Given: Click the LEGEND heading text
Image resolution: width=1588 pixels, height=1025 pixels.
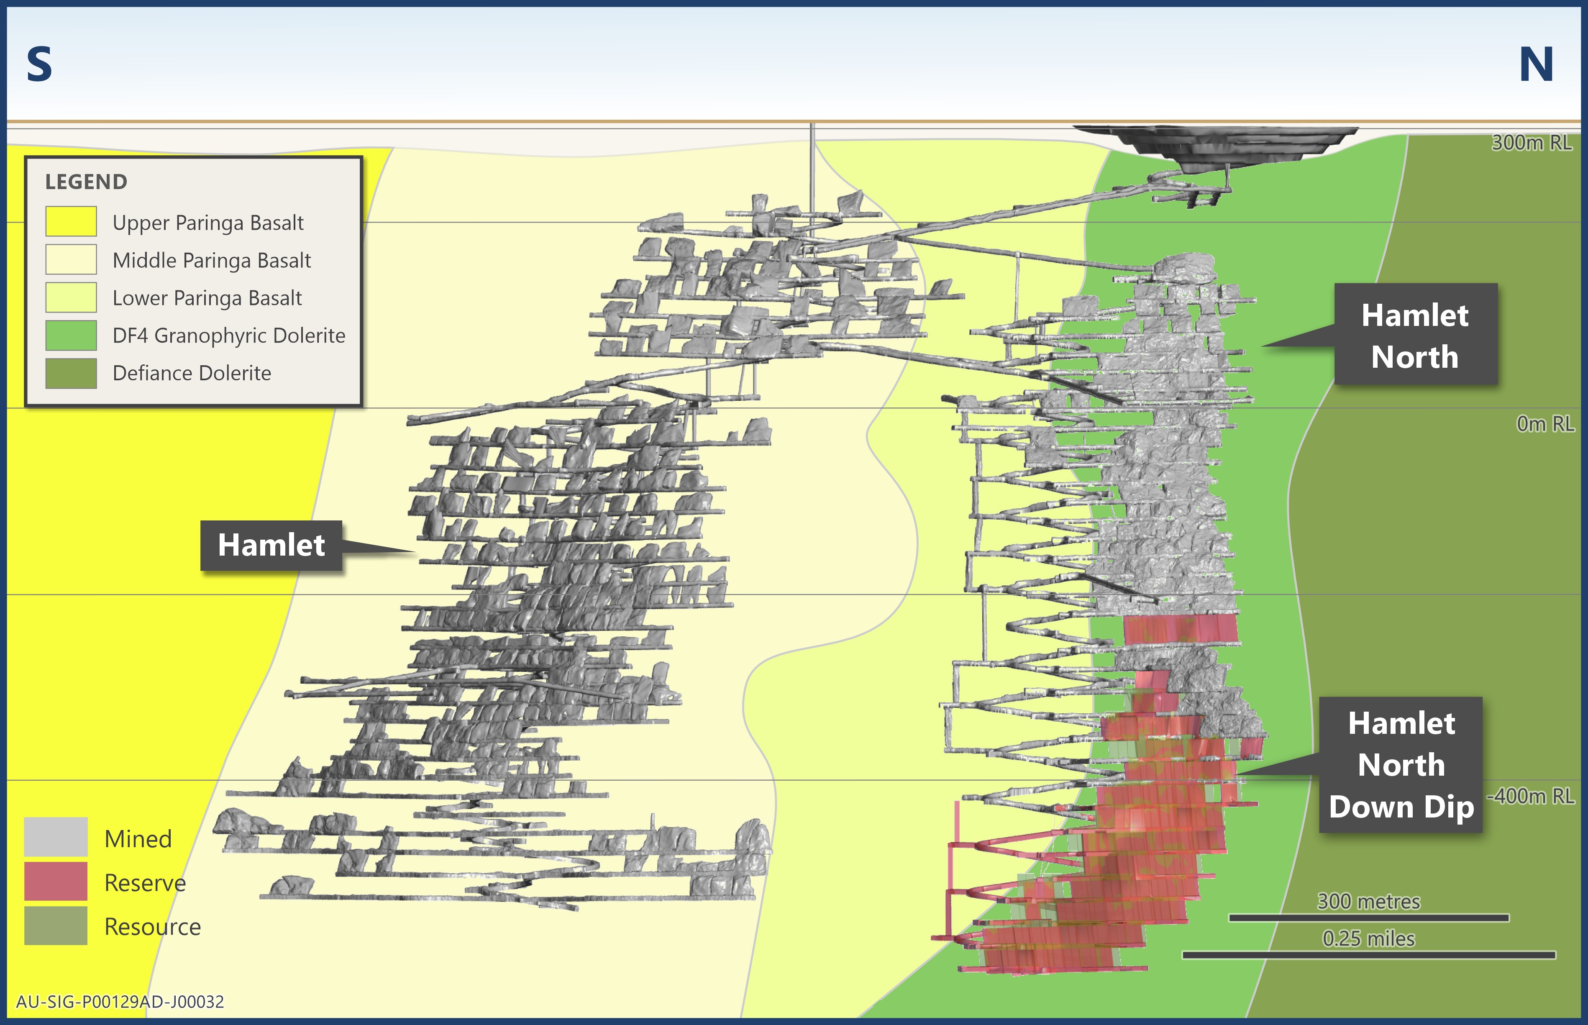Looking at the screenshot, I should tap(86, 182).
